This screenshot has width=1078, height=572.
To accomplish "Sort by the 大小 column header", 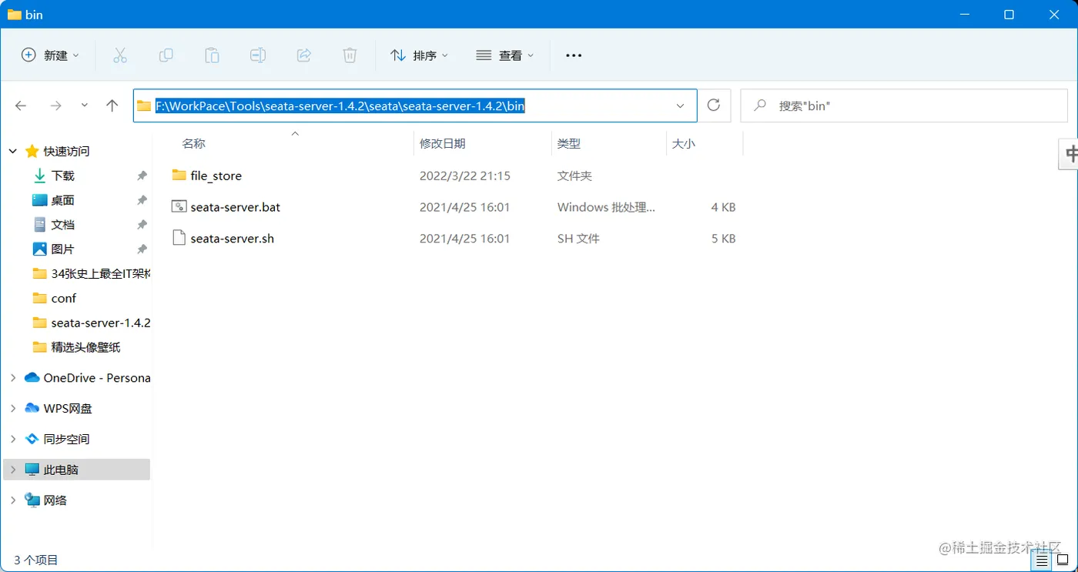I will pos(684,143).
